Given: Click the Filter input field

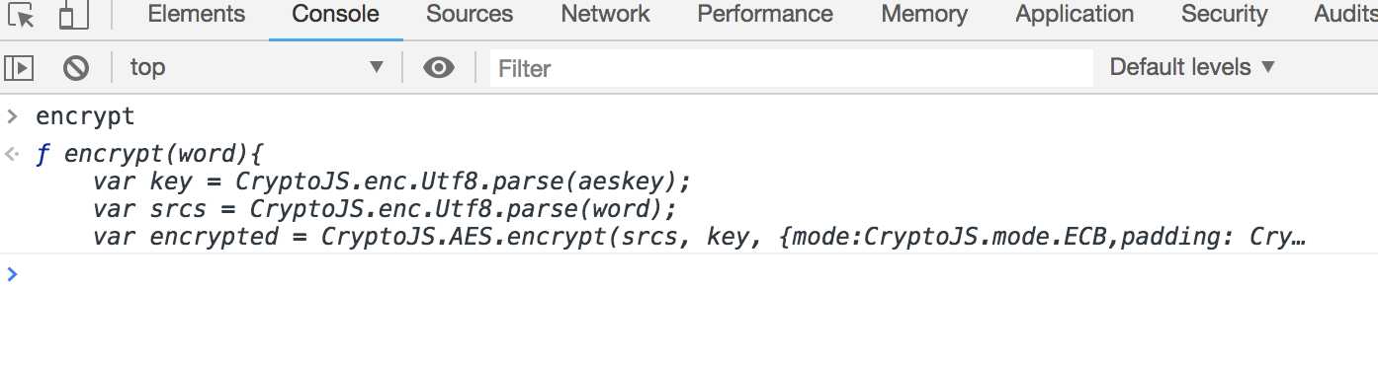Looking at the screenshot, I should pyautogui.click(x=791, y=68).
